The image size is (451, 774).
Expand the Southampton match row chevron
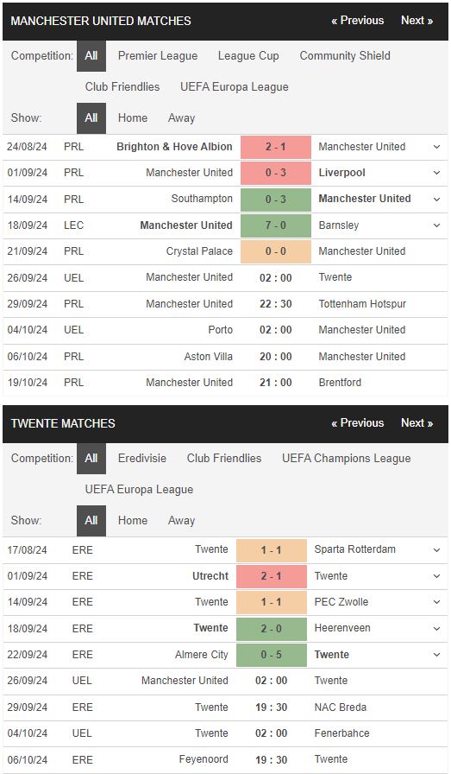pos(436,199)
